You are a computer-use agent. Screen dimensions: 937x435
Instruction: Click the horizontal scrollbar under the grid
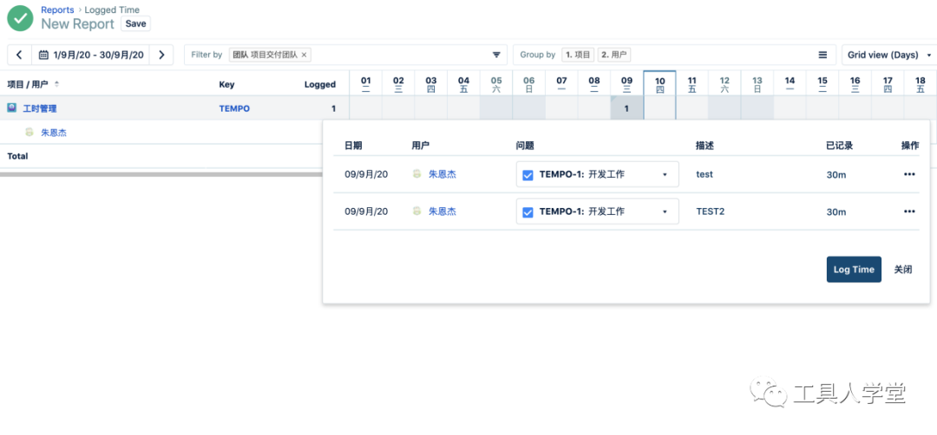161,175
